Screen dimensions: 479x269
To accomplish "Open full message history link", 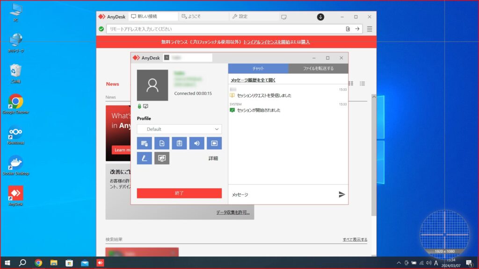I will coord(253,80).
